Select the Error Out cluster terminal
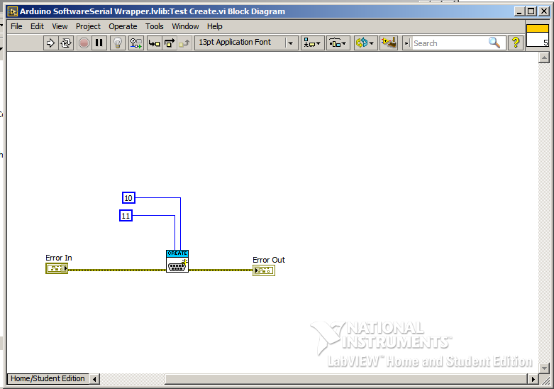 (x=264, y=270)
